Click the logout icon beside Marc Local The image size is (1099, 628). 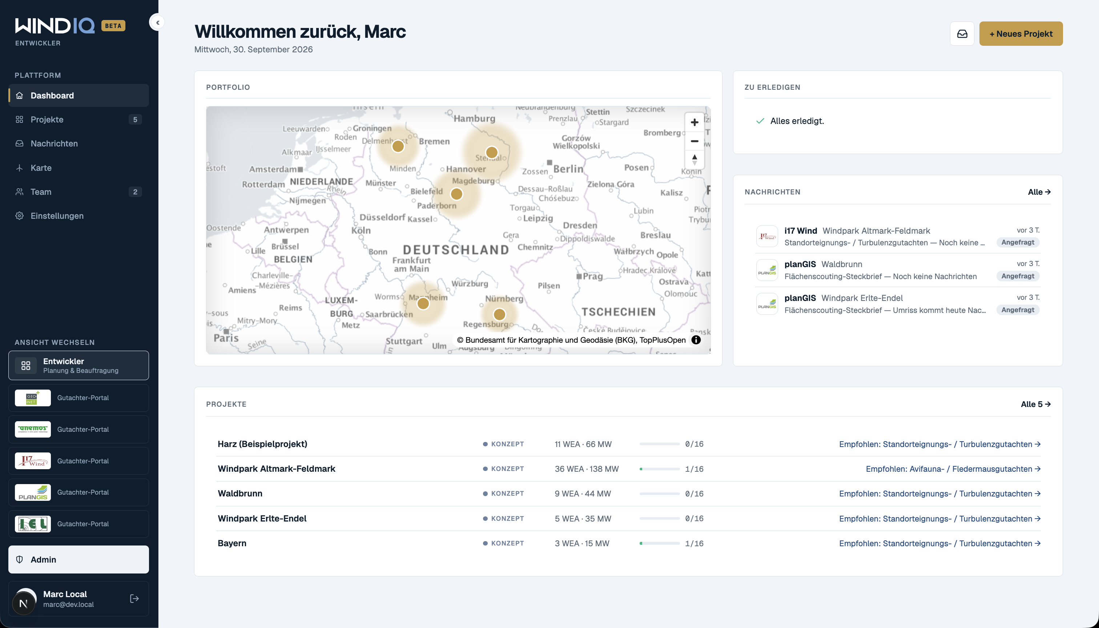coord(134,598)
